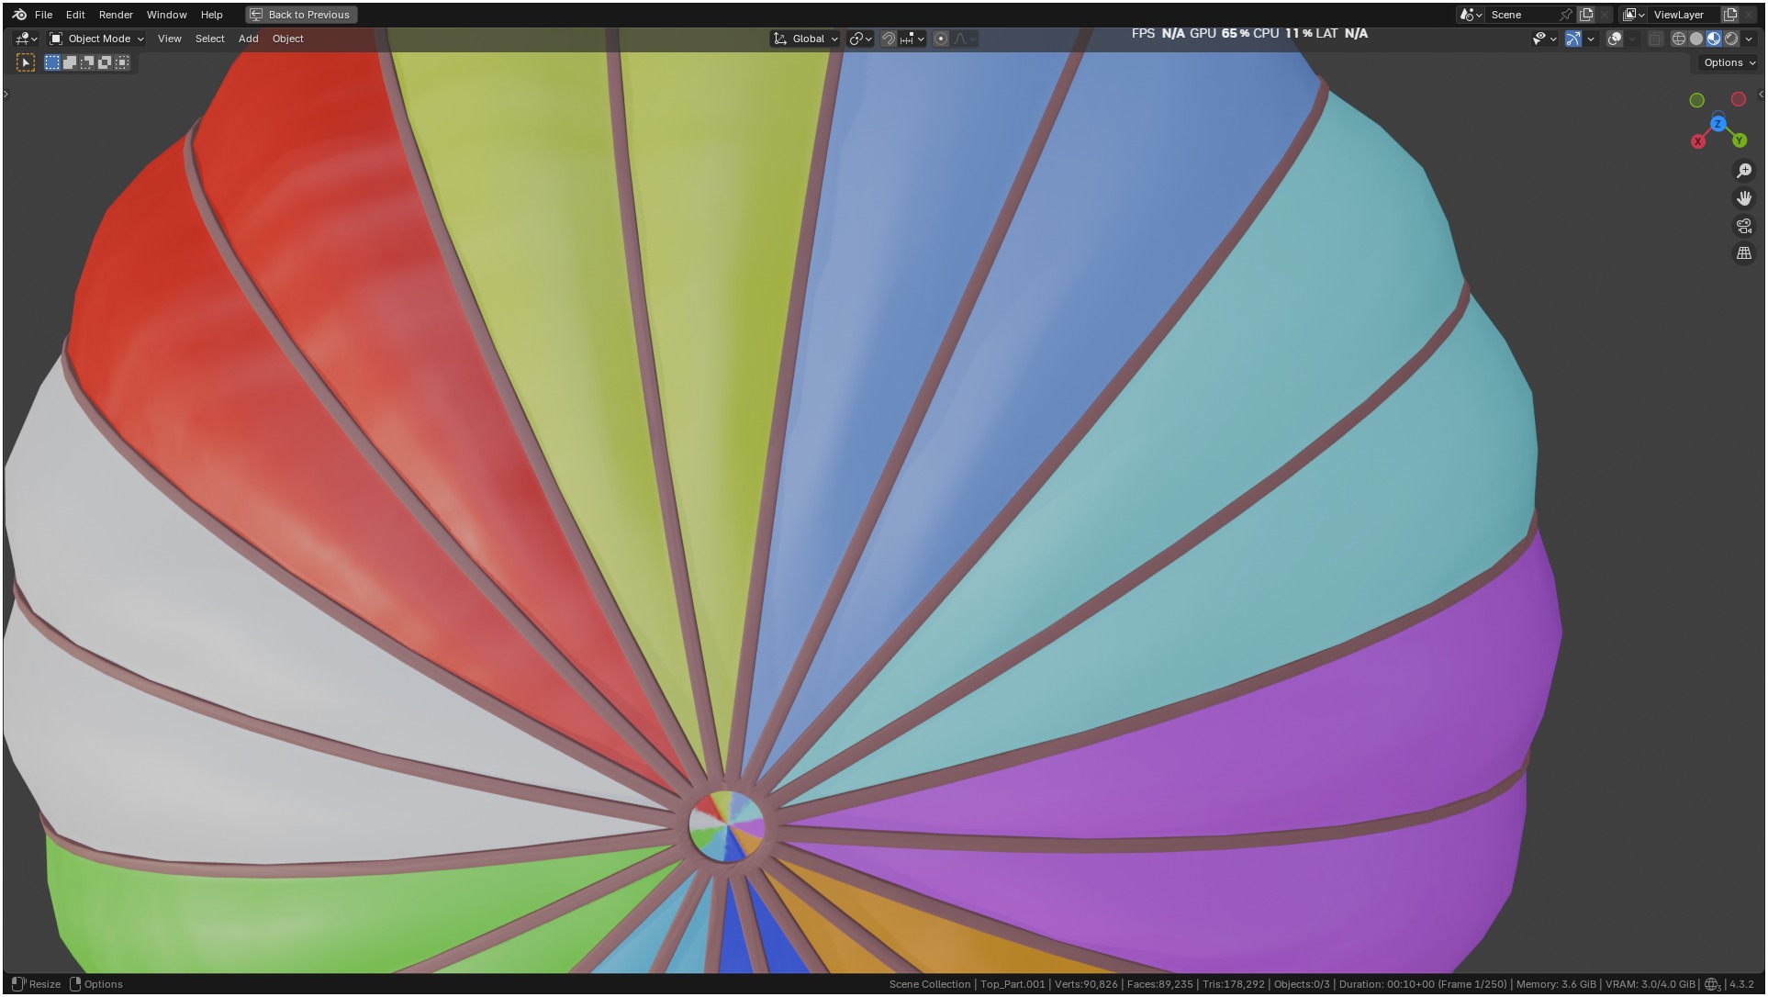Toggle Proportional Editing
This screenshot has width=1768, height=997.
point(941,39)
